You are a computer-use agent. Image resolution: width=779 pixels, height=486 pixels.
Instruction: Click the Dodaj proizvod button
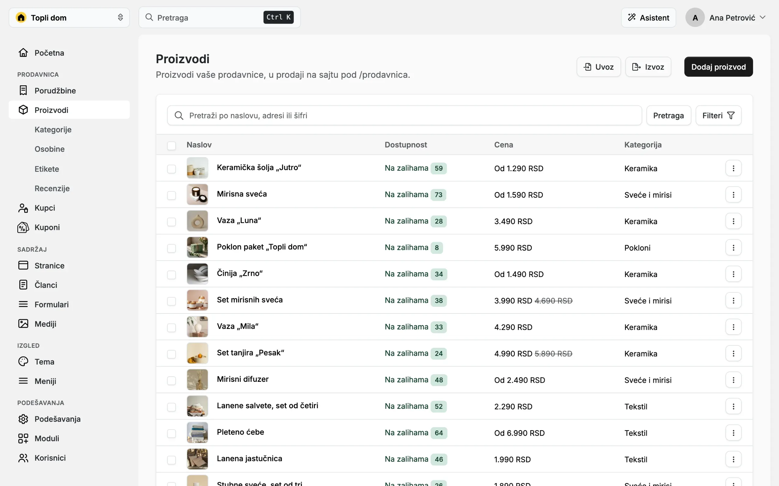tap(718, 67)
